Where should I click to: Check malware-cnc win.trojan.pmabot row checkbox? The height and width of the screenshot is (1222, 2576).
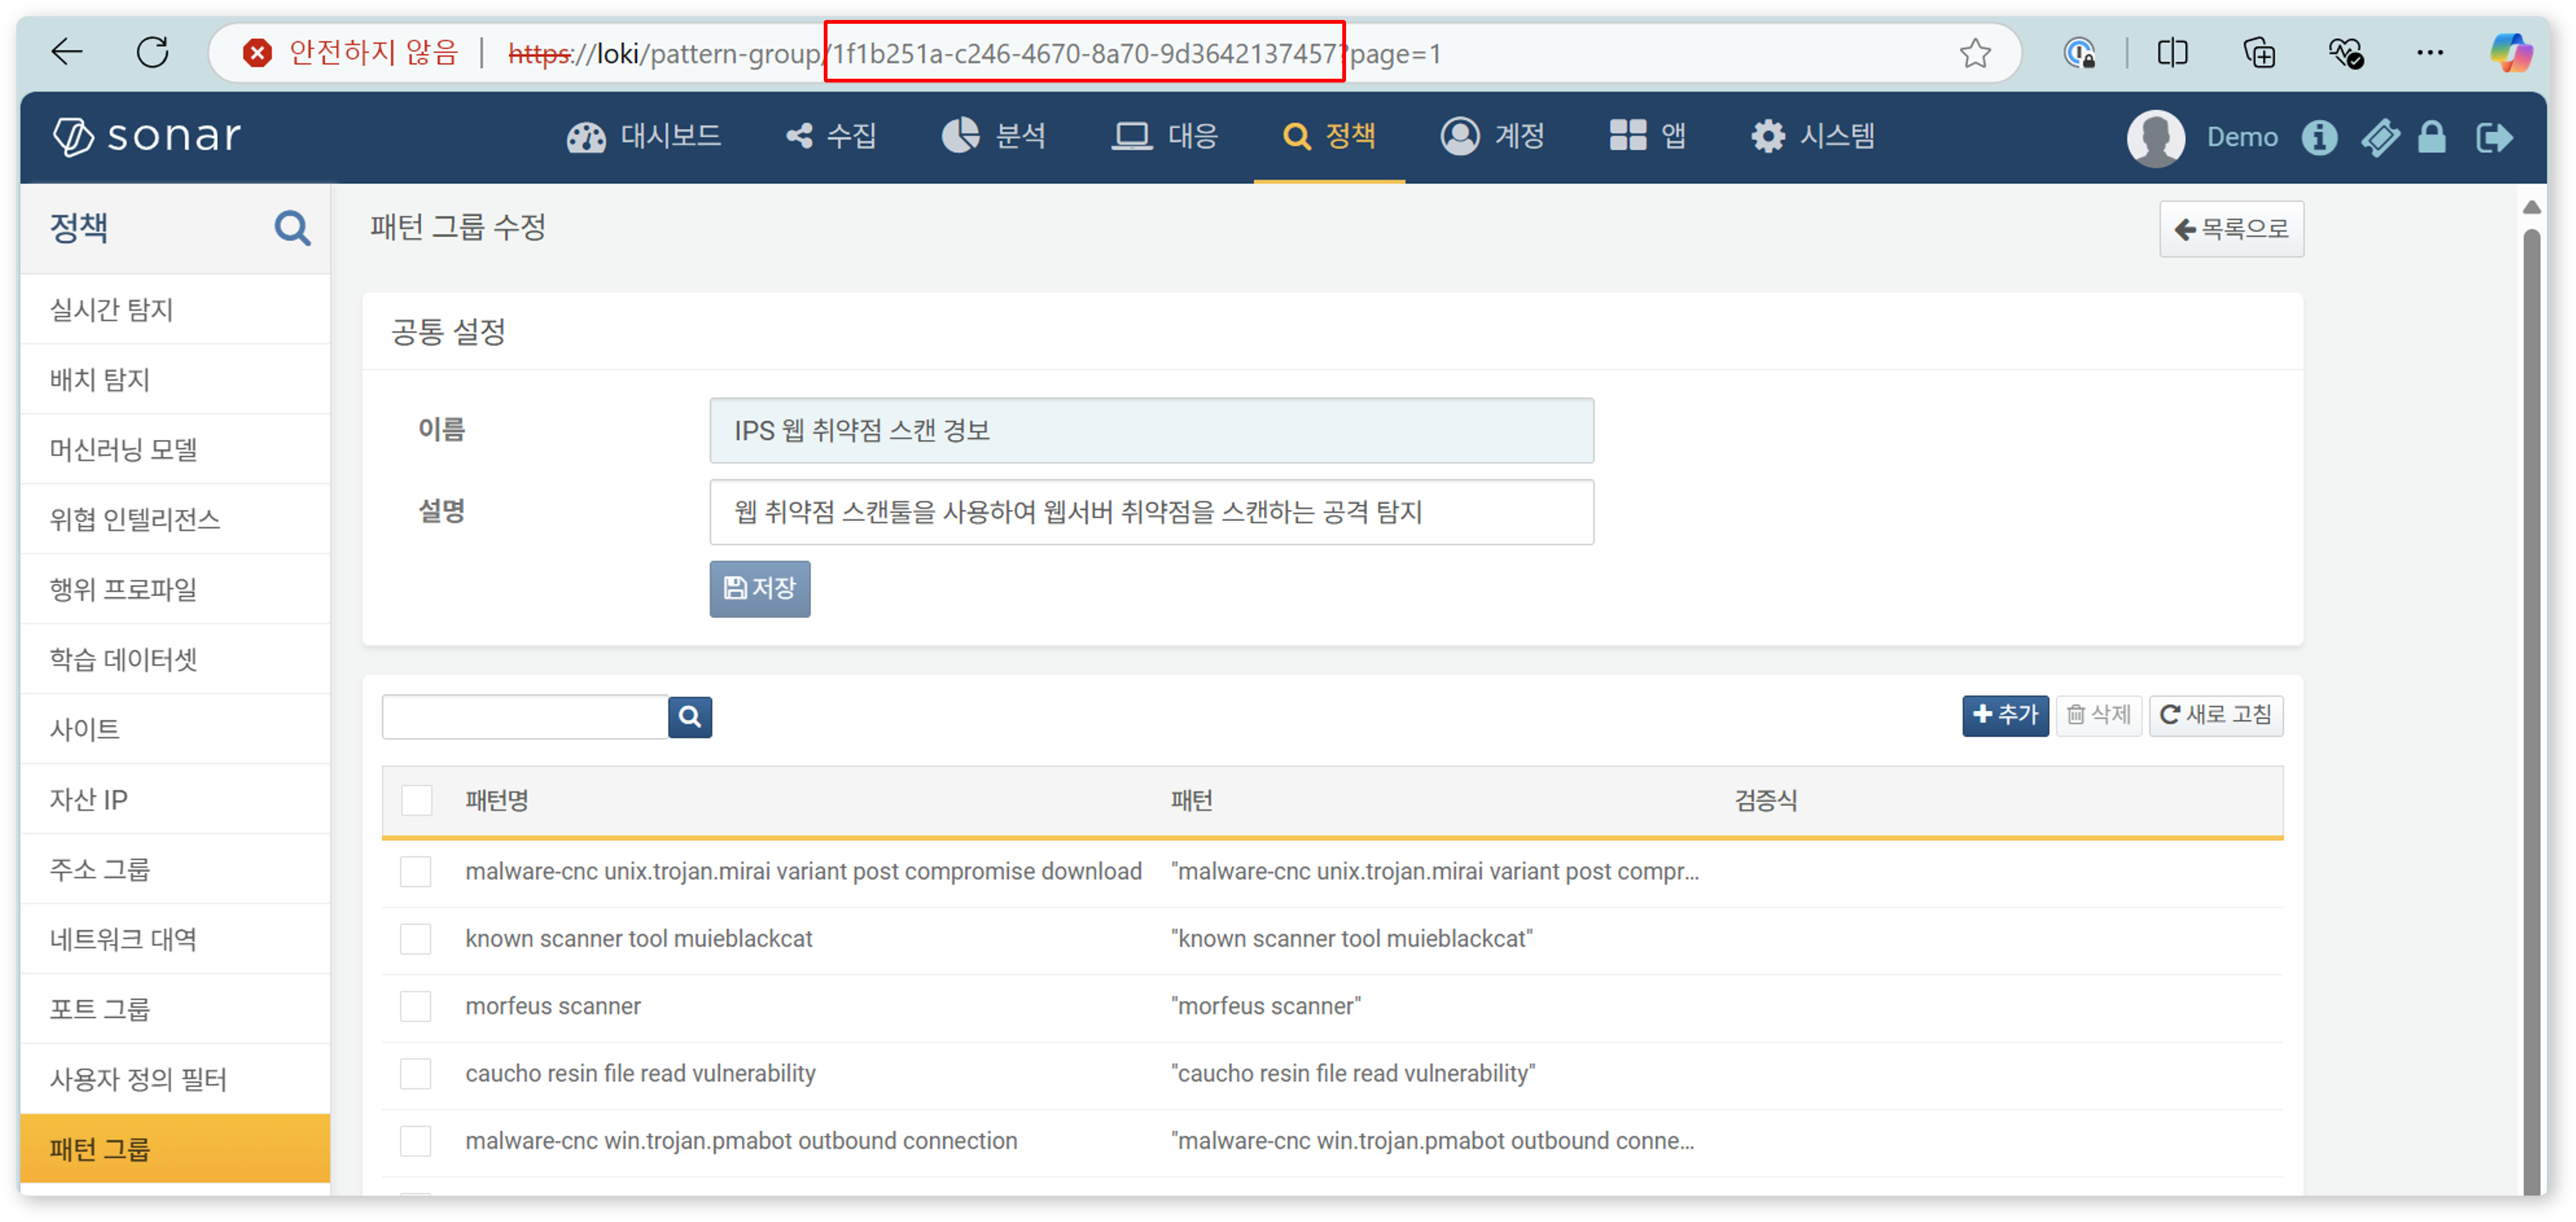point(416,1141)
